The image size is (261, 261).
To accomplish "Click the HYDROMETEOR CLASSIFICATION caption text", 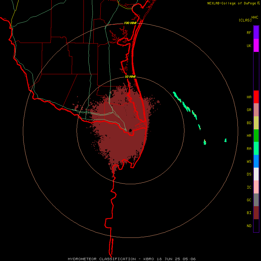I will [102, 259].
